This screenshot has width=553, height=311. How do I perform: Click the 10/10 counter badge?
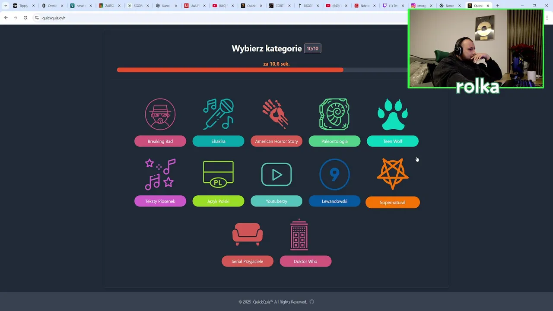coord(312,48)
